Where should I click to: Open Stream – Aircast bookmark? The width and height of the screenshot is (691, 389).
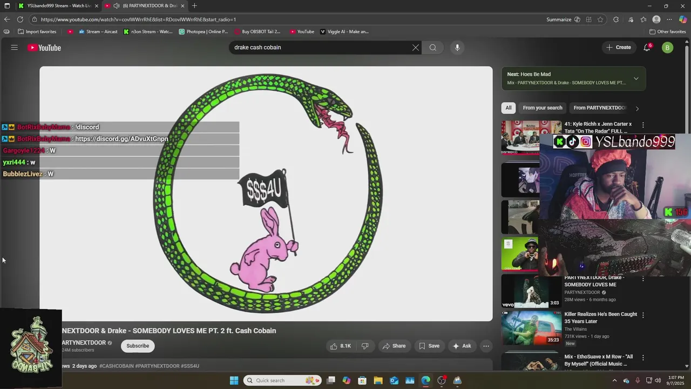point(98,31)
